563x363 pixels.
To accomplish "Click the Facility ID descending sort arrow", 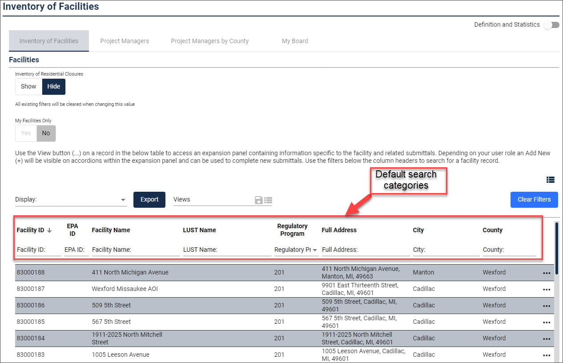I will [49, 230].
